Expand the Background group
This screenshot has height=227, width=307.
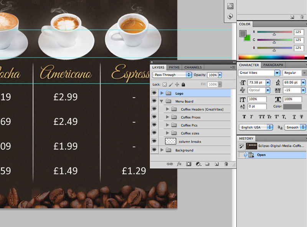(162, 150)
